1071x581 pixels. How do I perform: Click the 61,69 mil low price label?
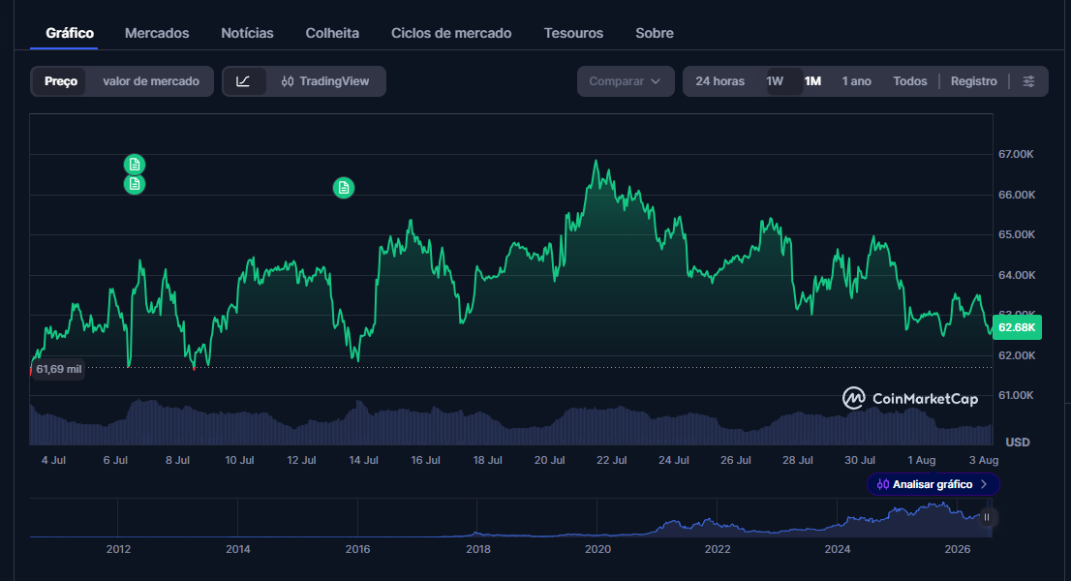coord(58,369)
